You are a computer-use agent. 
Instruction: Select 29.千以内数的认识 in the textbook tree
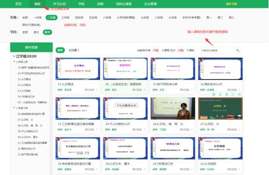click(28, 131)
